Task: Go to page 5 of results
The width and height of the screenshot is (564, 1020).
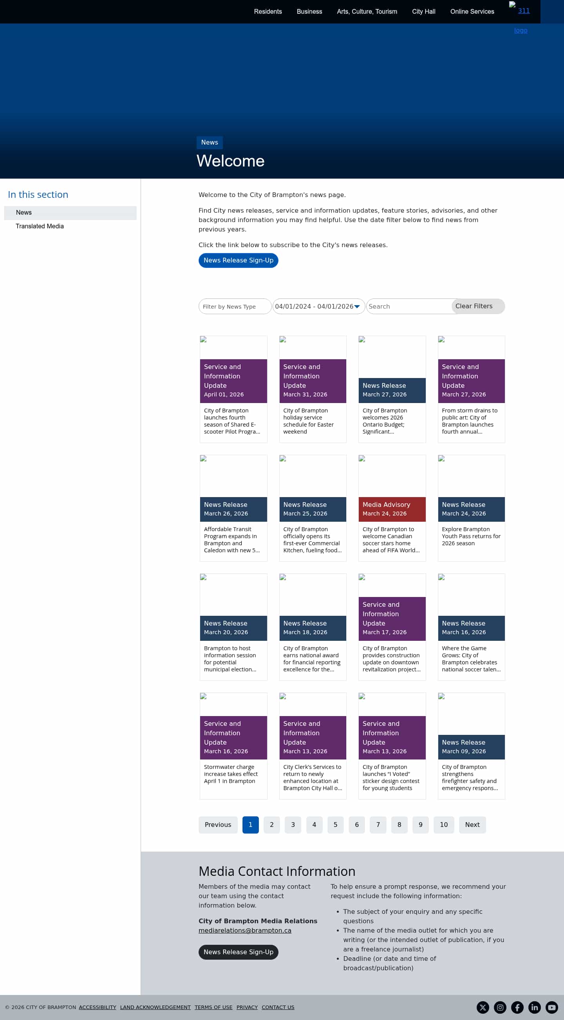Action: tap(335, 825)
